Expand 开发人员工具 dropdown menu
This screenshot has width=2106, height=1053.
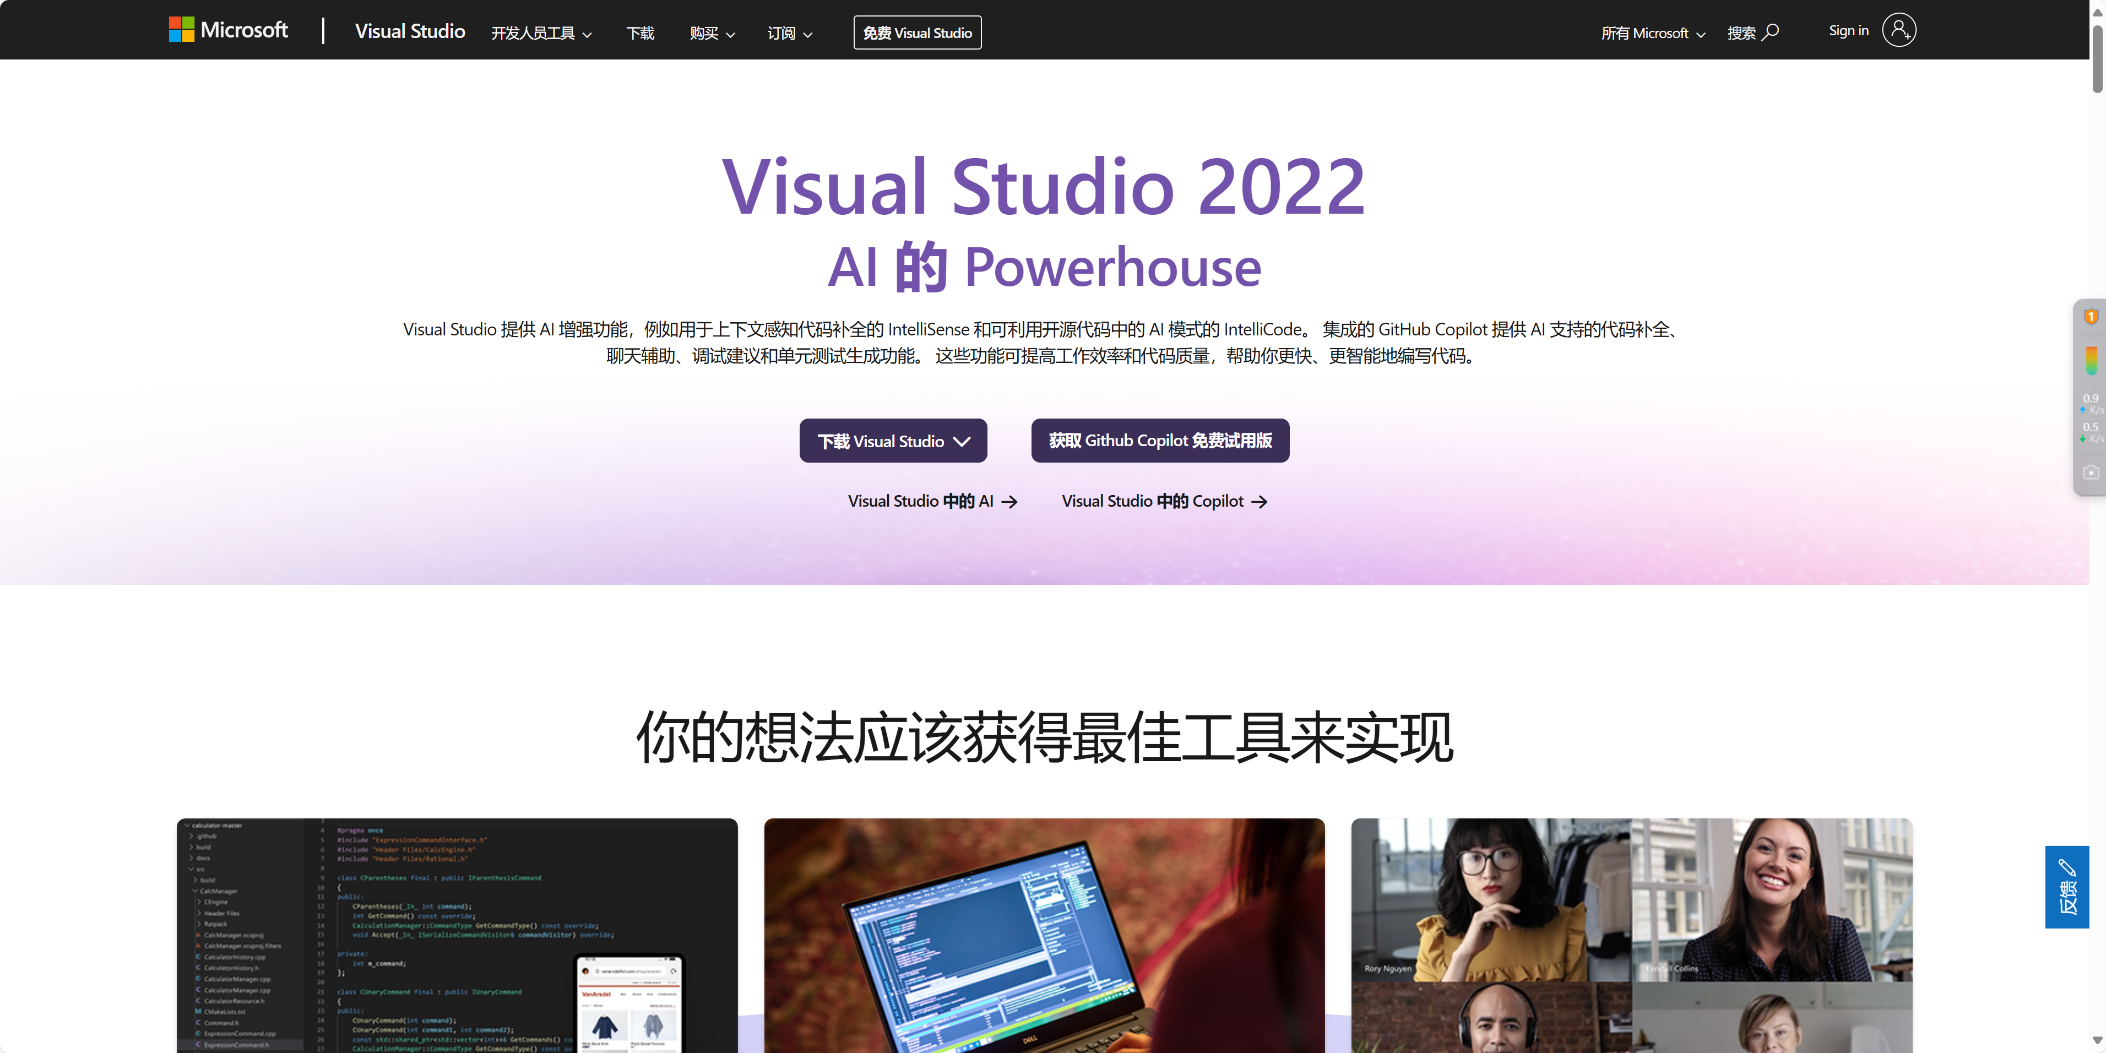[541, 34]
